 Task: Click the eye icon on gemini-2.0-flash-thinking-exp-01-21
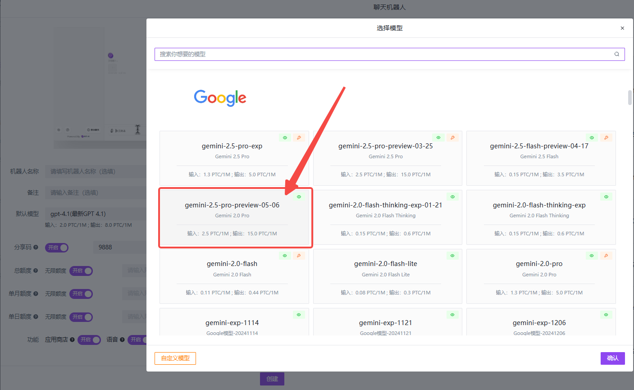(452, 197)
